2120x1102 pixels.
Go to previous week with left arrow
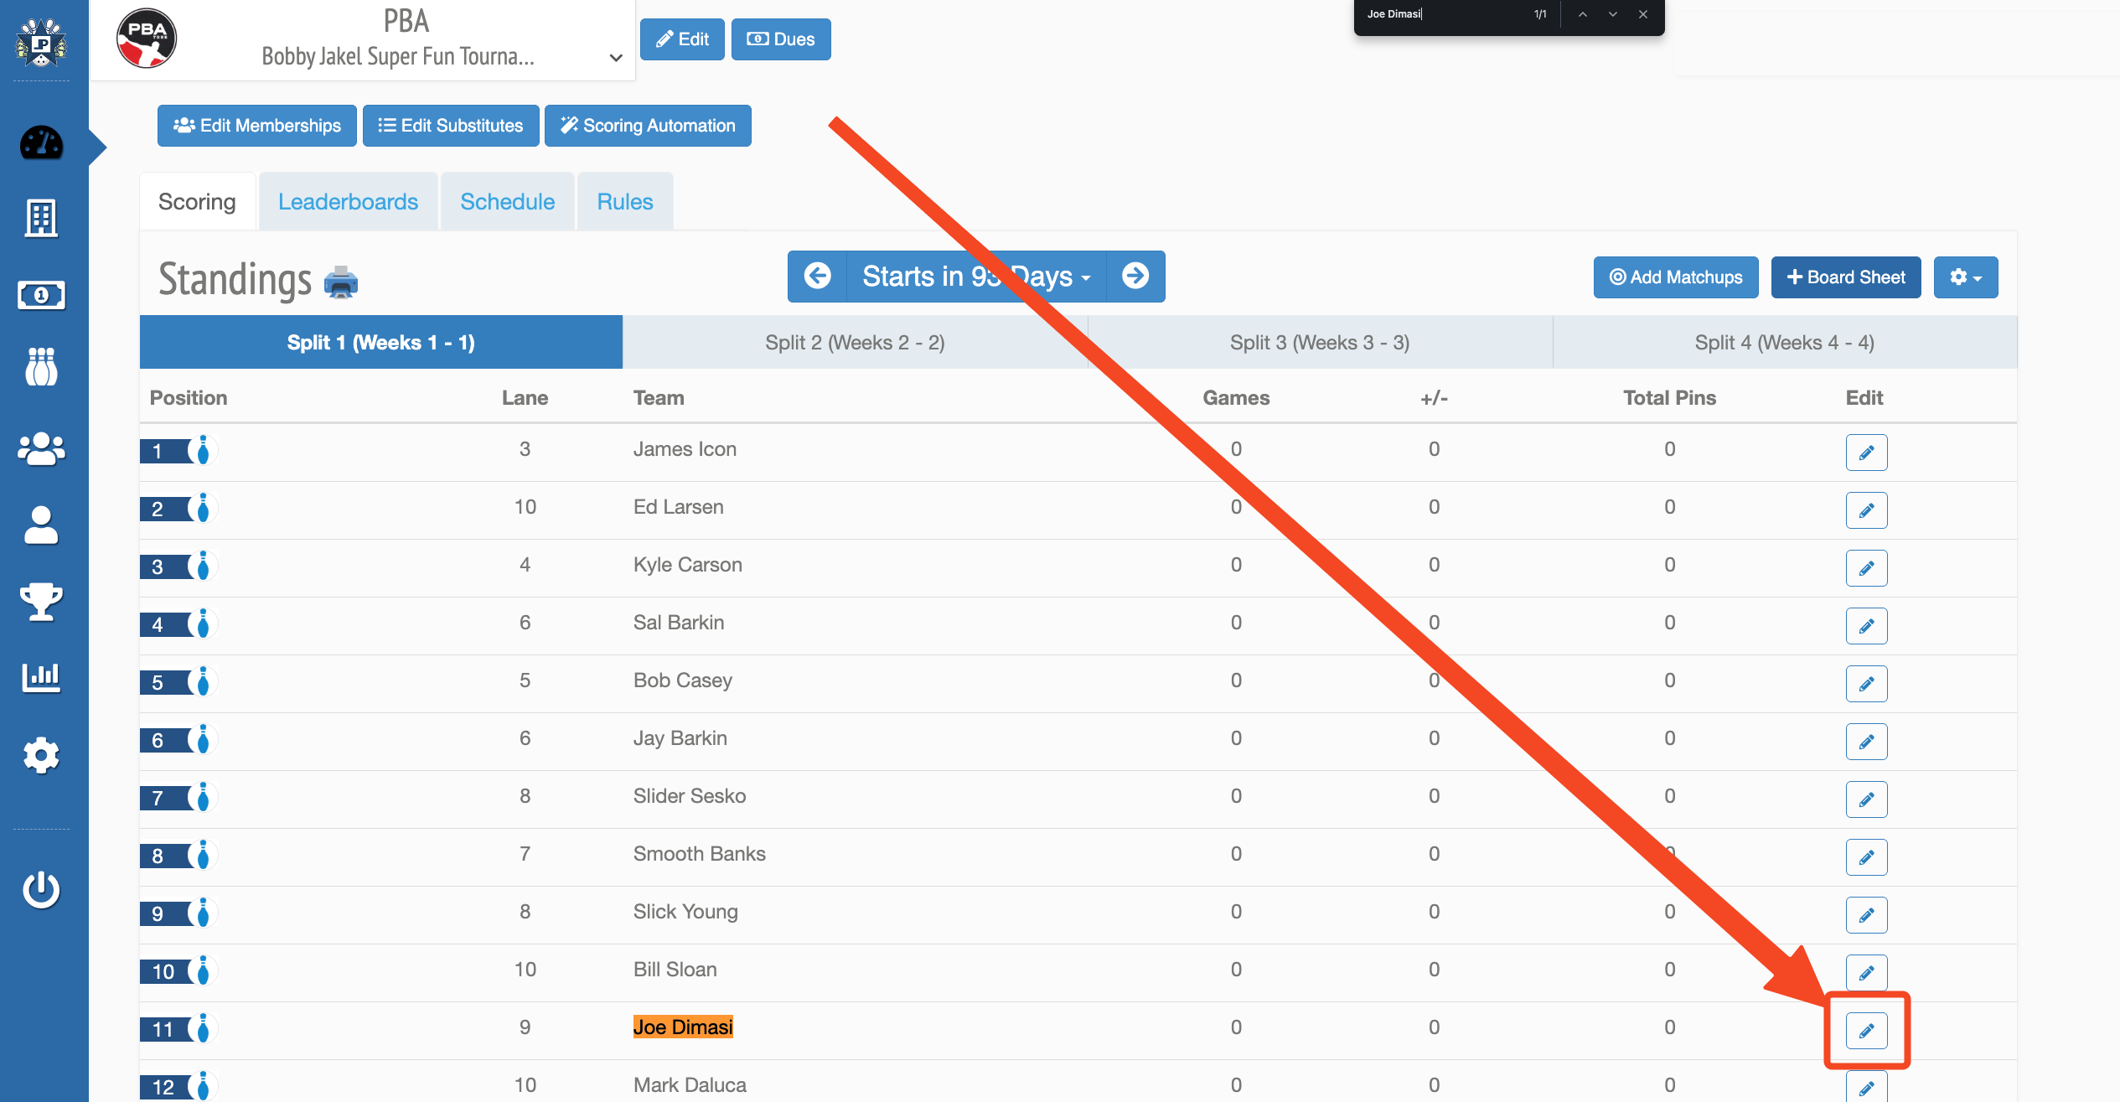click(x=817, y=277)
